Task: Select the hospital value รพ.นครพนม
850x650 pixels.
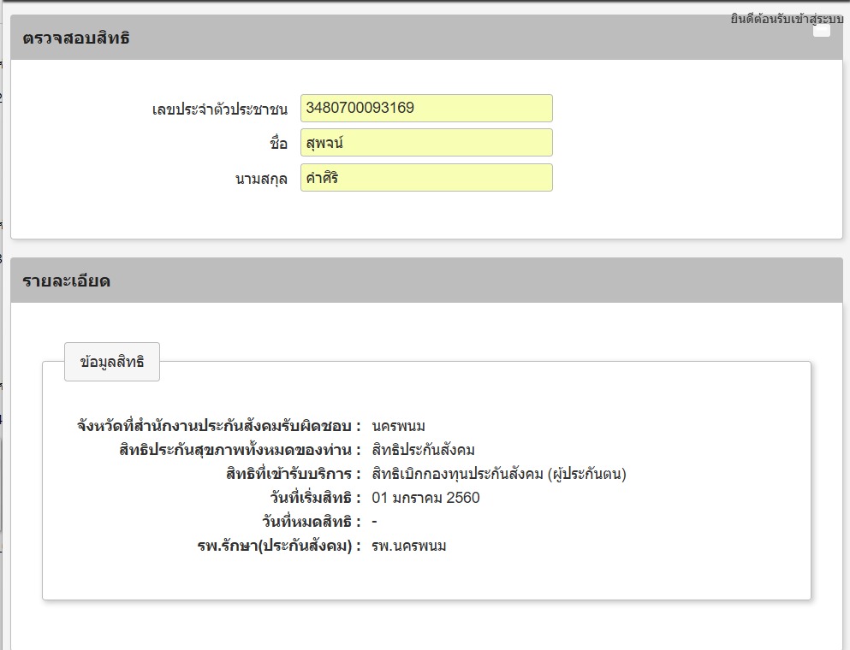Action: 409,546
